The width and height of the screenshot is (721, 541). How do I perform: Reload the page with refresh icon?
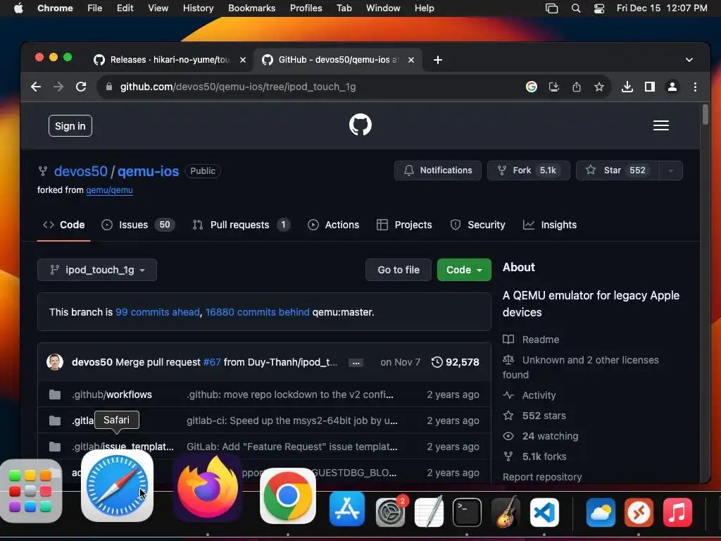click(x=81, y=87)
